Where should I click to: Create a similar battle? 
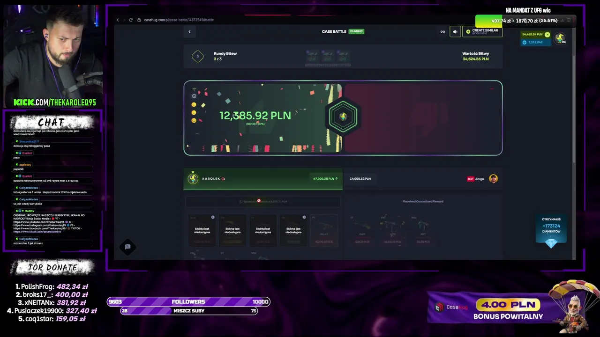(x=482, y=31)
